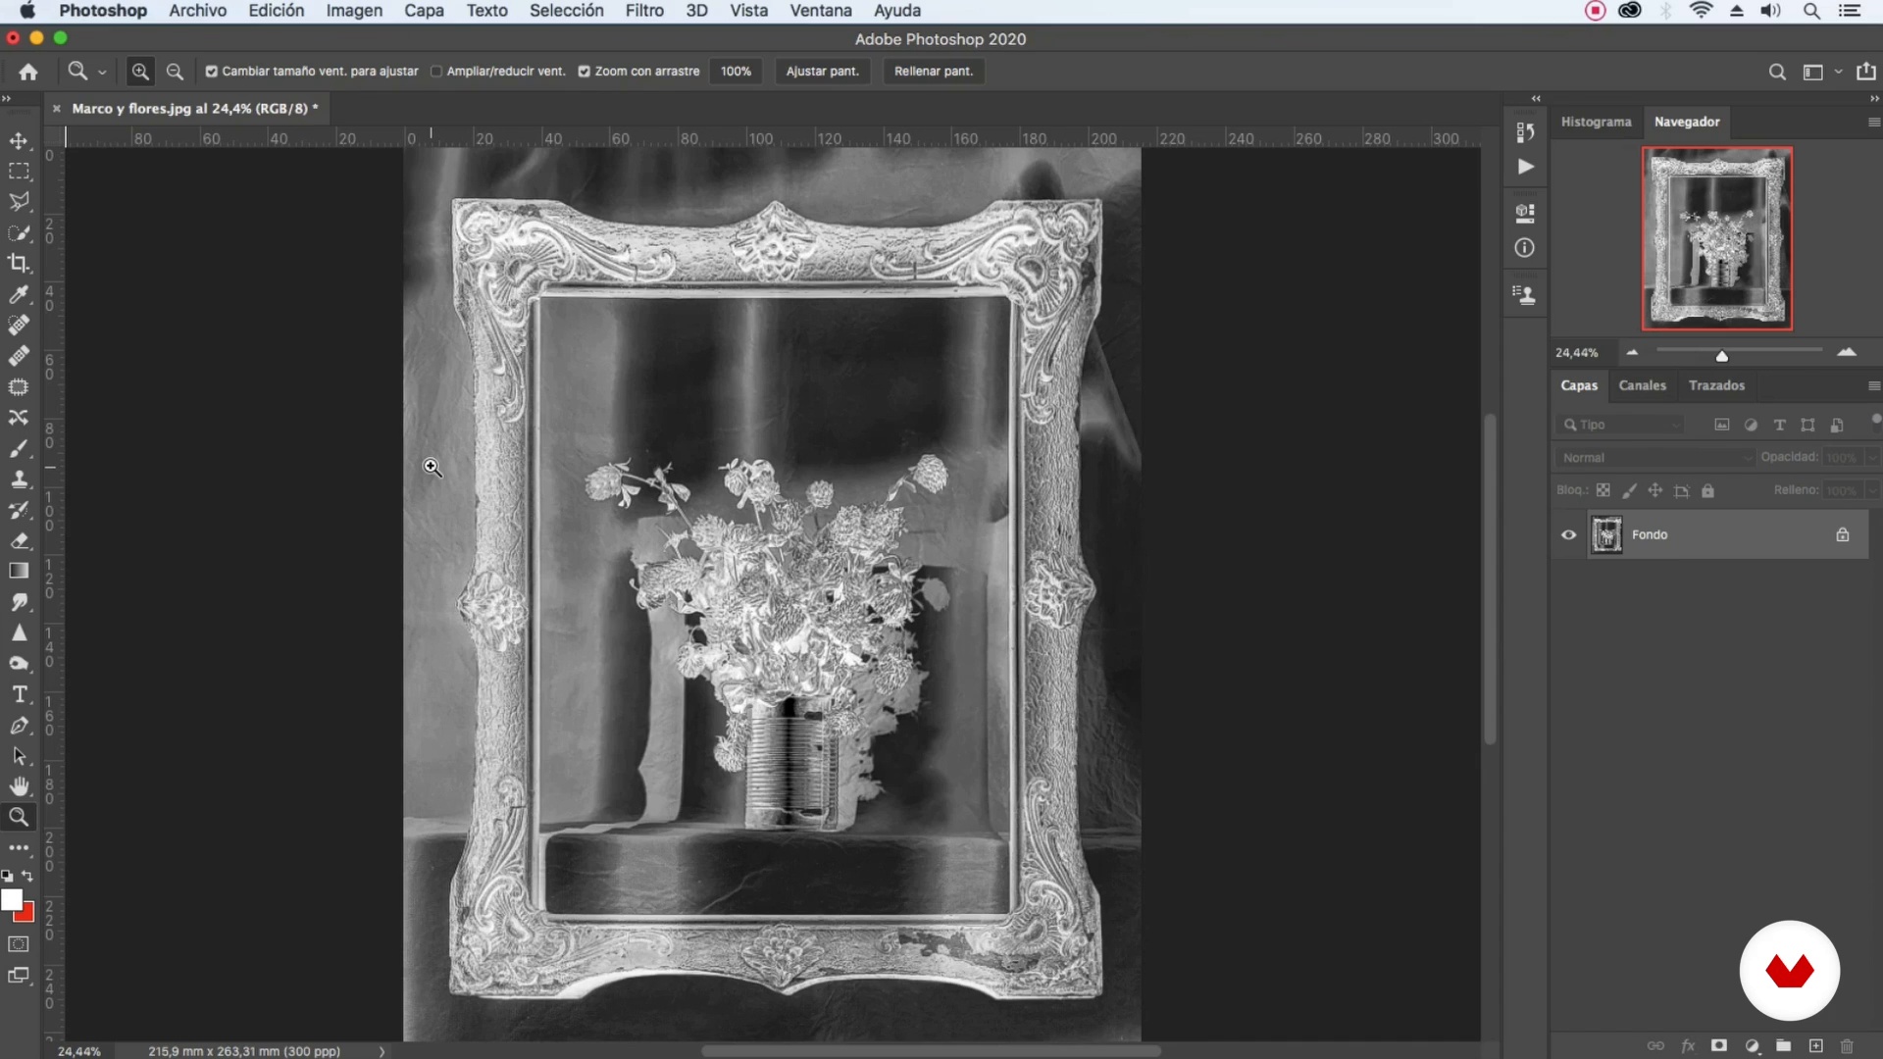The width and height of the screenshot is (1883, 1059).
Task: Select the Clone Stamp tool
Action: point(19,479)
